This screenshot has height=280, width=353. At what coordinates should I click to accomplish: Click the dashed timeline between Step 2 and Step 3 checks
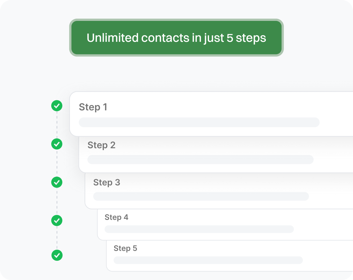pyautogui.click(x=57, y=163)
